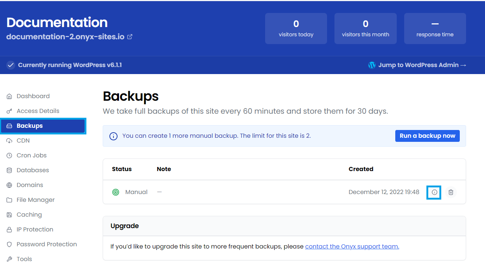Click the green Manual status indicator icon
This screenshot has height=267, width=485.
[116, 192]
